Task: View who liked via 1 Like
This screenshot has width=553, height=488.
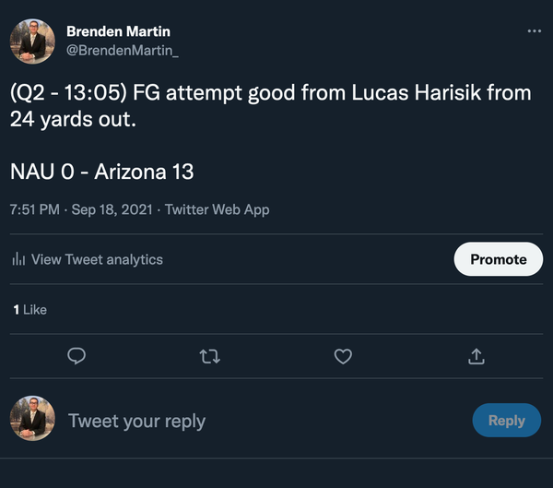Action: point(29,310)
